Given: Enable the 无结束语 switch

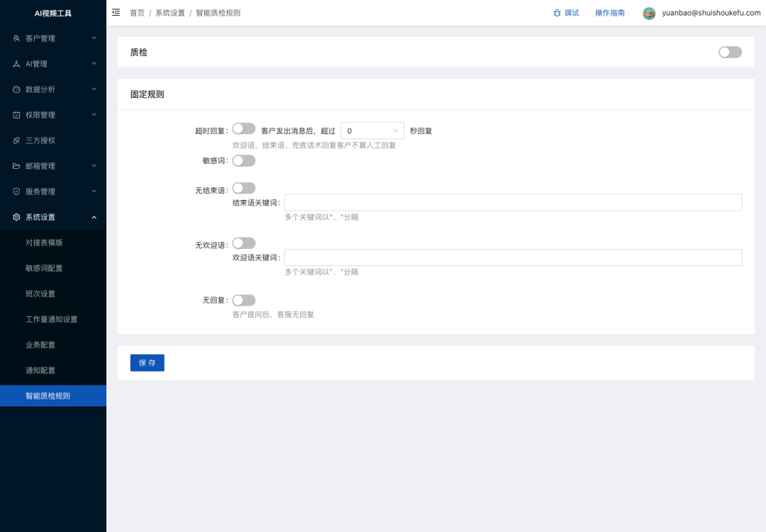Looking at the screenshot, I should 244,188.
